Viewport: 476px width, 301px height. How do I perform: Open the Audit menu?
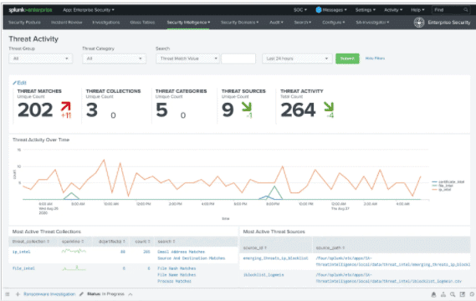(276, 23)
